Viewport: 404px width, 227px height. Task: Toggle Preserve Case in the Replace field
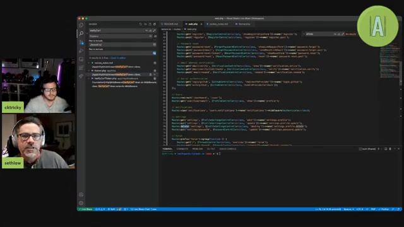point(150,37)
